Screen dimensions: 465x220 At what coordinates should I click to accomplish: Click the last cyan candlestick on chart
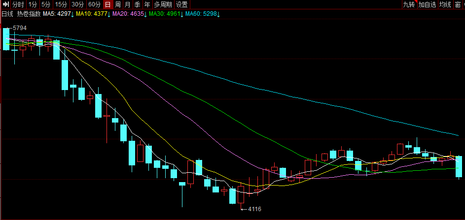(x=459, y=166)
